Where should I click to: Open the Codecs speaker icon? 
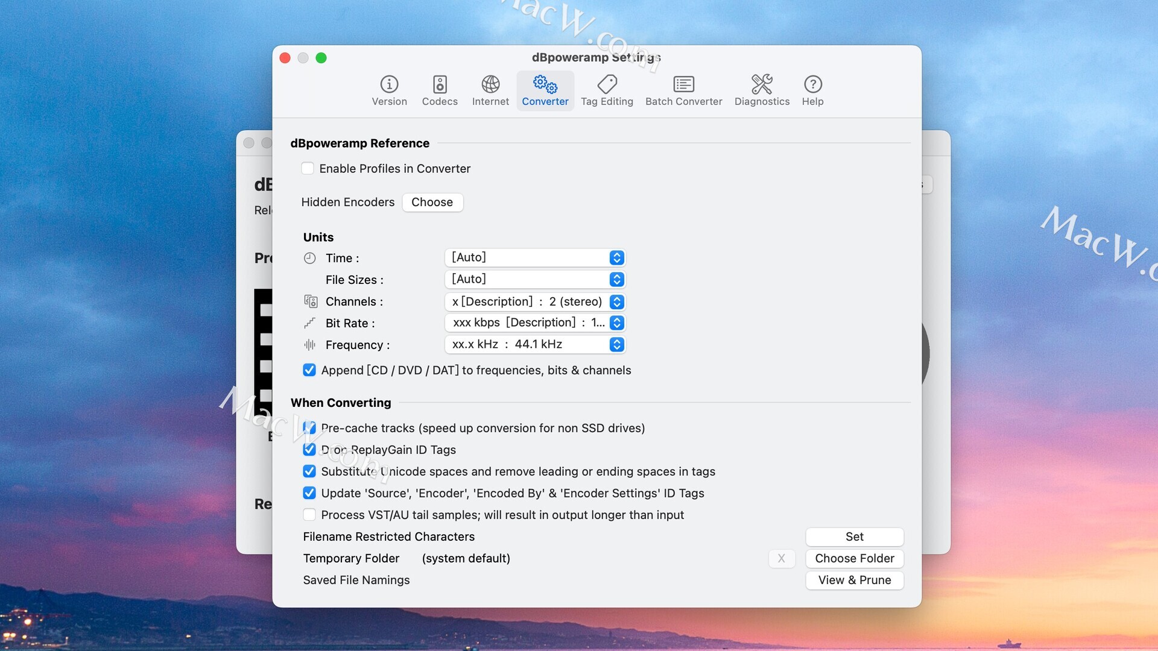pyautogui.click(x=440, y=84)
